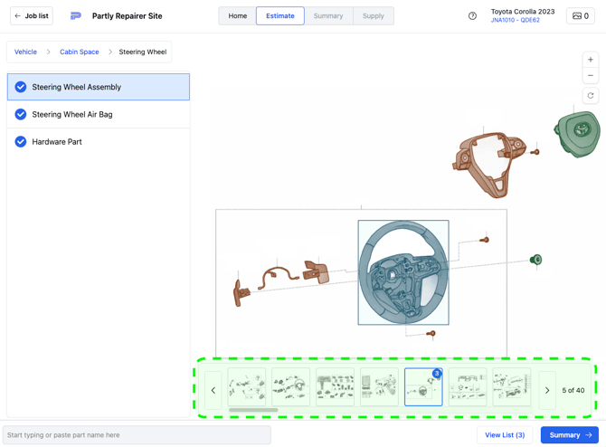The height and width of the screenshot is (447, 606).
Task: Open the seventh diagram thumbnail
Action: point(512,386)
